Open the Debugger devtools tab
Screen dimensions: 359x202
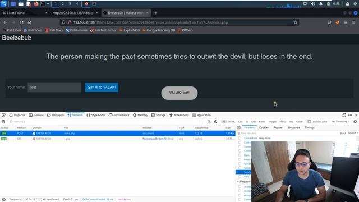tap(56, 115)
